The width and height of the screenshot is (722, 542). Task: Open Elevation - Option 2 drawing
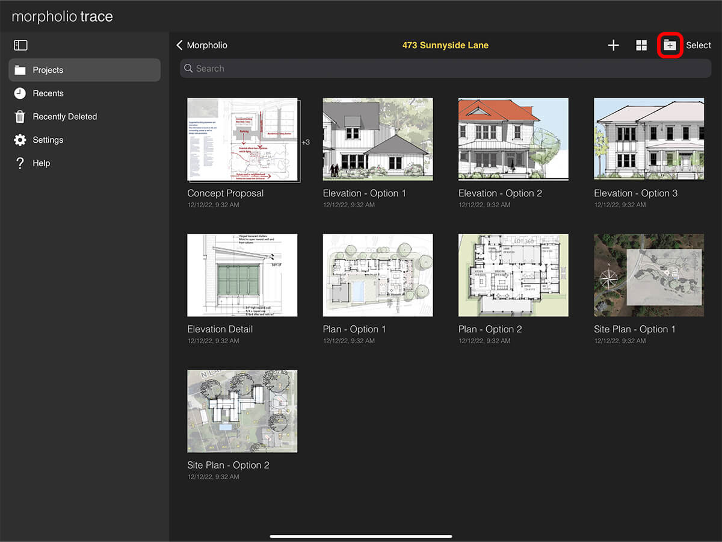click(513, 139)
